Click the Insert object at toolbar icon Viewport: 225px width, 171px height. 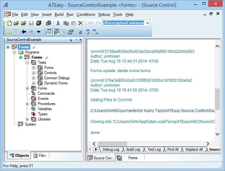click(x=80, y=32)
